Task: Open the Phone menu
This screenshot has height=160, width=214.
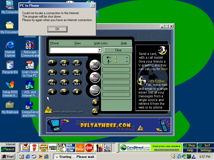Action: click(54, 43)
